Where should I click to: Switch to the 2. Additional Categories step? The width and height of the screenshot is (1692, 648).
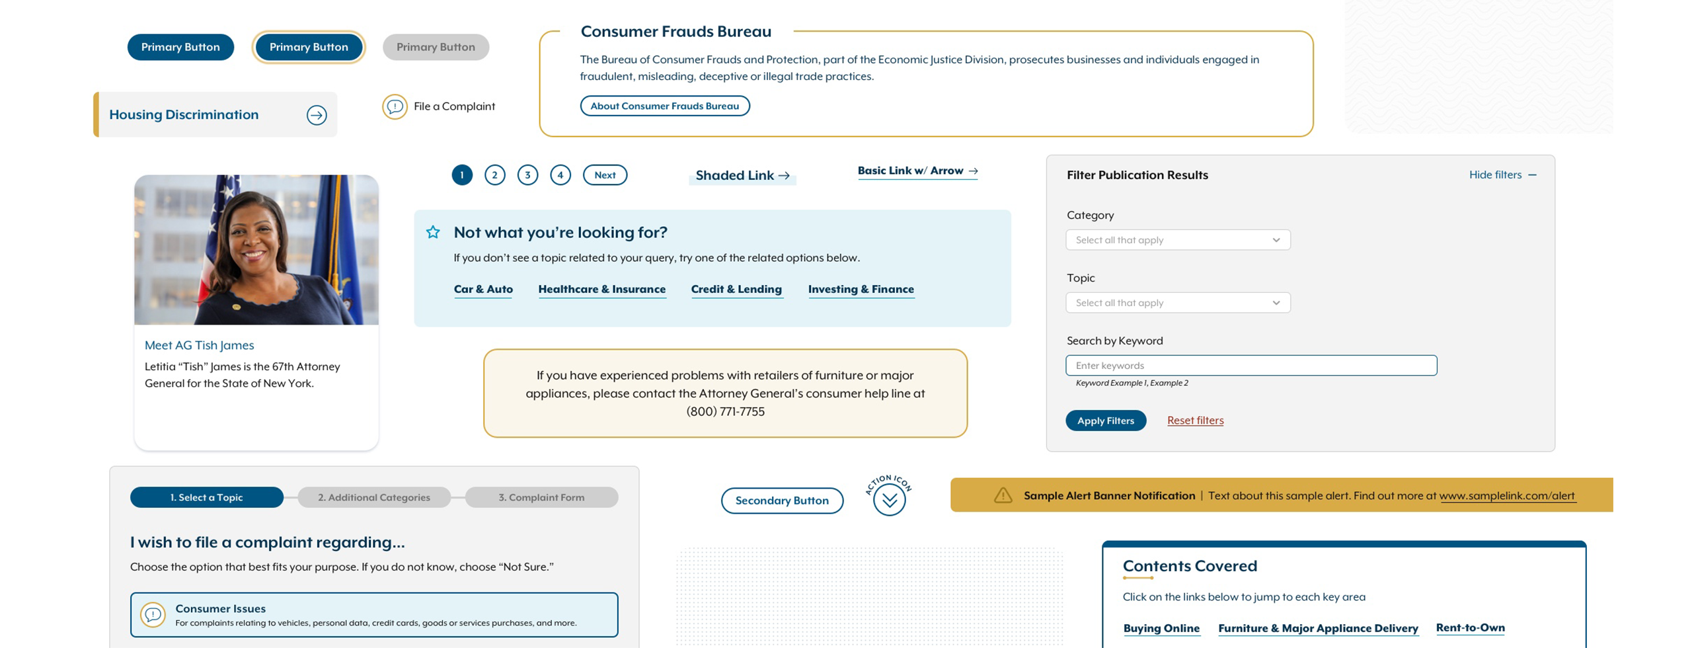(x=374, y=497)
